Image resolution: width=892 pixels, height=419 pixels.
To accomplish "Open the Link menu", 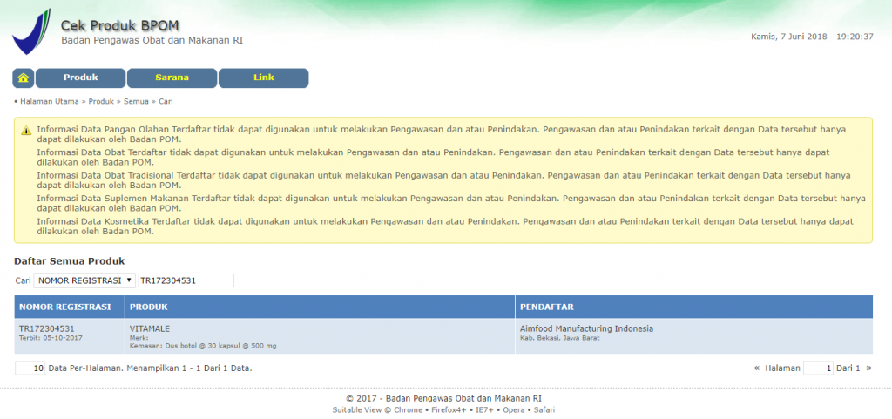I will (263, 78).
